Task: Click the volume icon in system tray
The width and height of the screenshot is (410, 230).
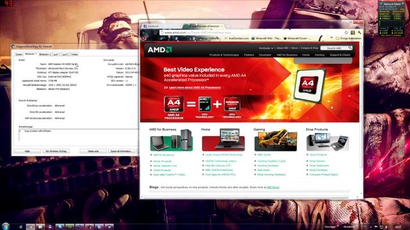Action: click(x=386, y=227)
